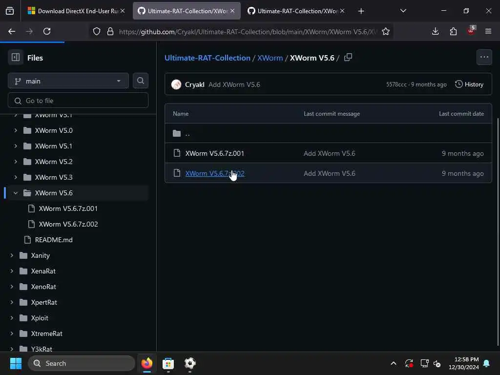Focus the Go to file field
This screenshot has height=375, width=500.
tap(78, 101)
